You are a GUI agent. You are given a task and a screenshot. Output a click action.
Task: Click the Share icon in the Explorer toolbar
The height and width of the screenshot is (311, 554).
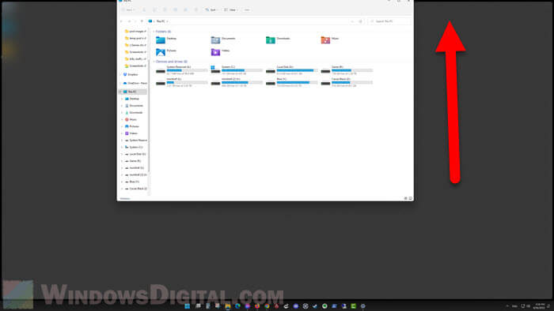(185, 9)
